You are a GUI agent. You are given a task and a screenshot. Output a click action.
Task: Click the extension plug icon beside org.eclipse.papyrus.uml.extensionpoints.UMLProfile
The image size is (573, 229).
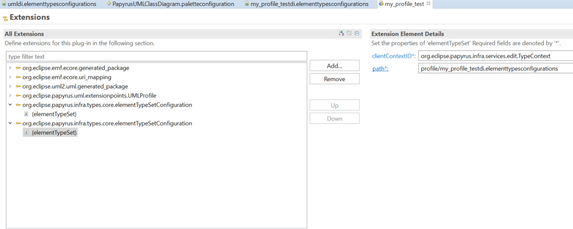click(x=18, y=96)
